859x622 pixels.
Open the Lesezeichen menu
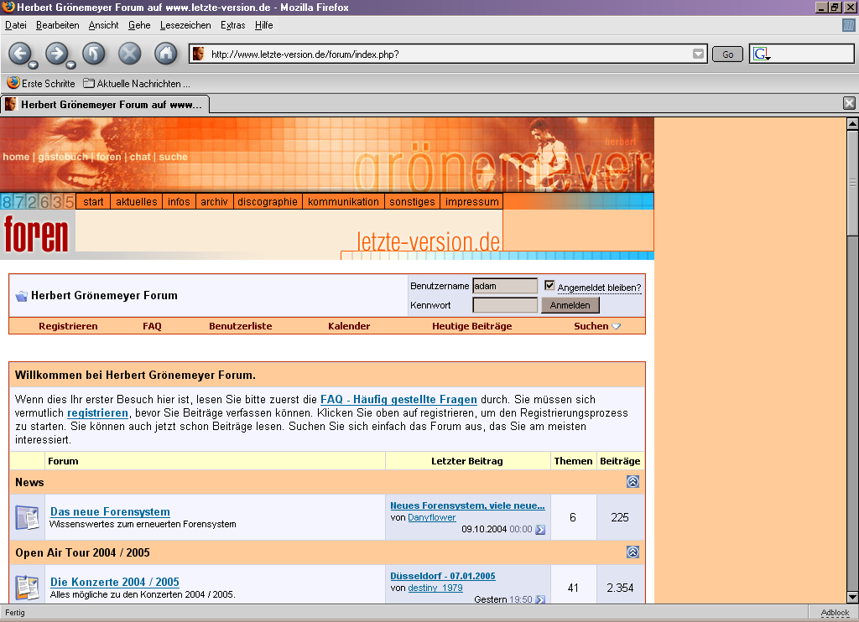[185, 25]
